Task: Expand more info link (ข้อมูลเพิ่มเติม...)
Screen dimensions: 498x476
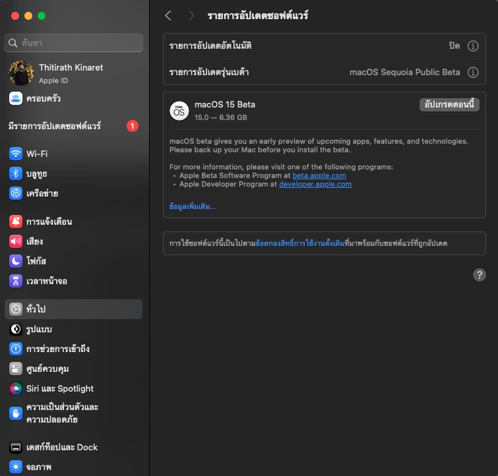Action: 193,206
